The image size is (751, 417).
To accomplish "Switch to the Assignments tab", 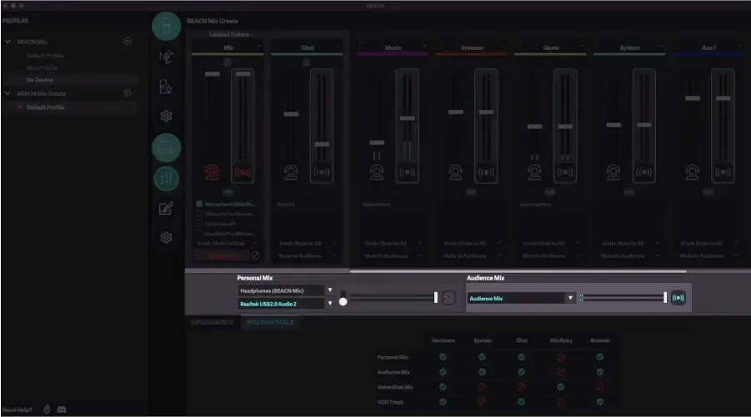I will click(x=212, y=322).
